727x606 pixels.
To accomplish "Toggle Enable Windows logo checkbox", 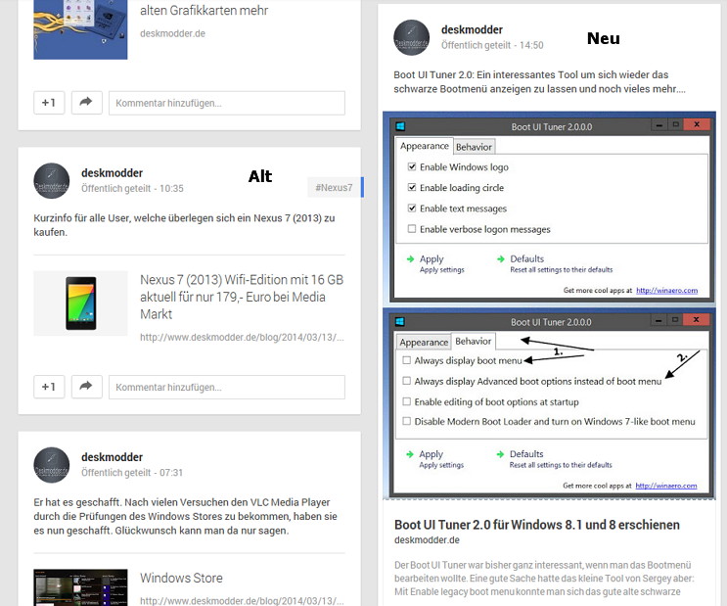I will 412,166.
